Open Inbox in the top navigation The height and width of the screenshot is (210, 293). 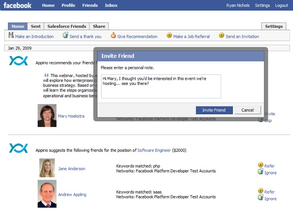(111, 5)
